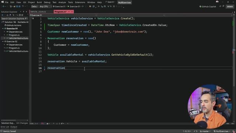Open the Analyze menu
The width and height of the screenshot is (236, 133).
[x=62, y=2]
